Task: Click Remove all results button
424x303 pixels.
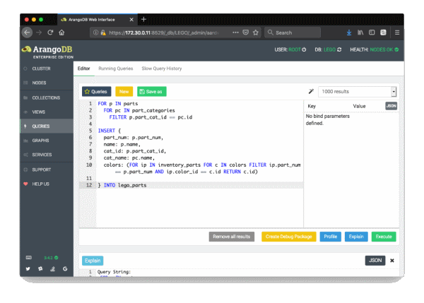Action: (x=232, y=237)
